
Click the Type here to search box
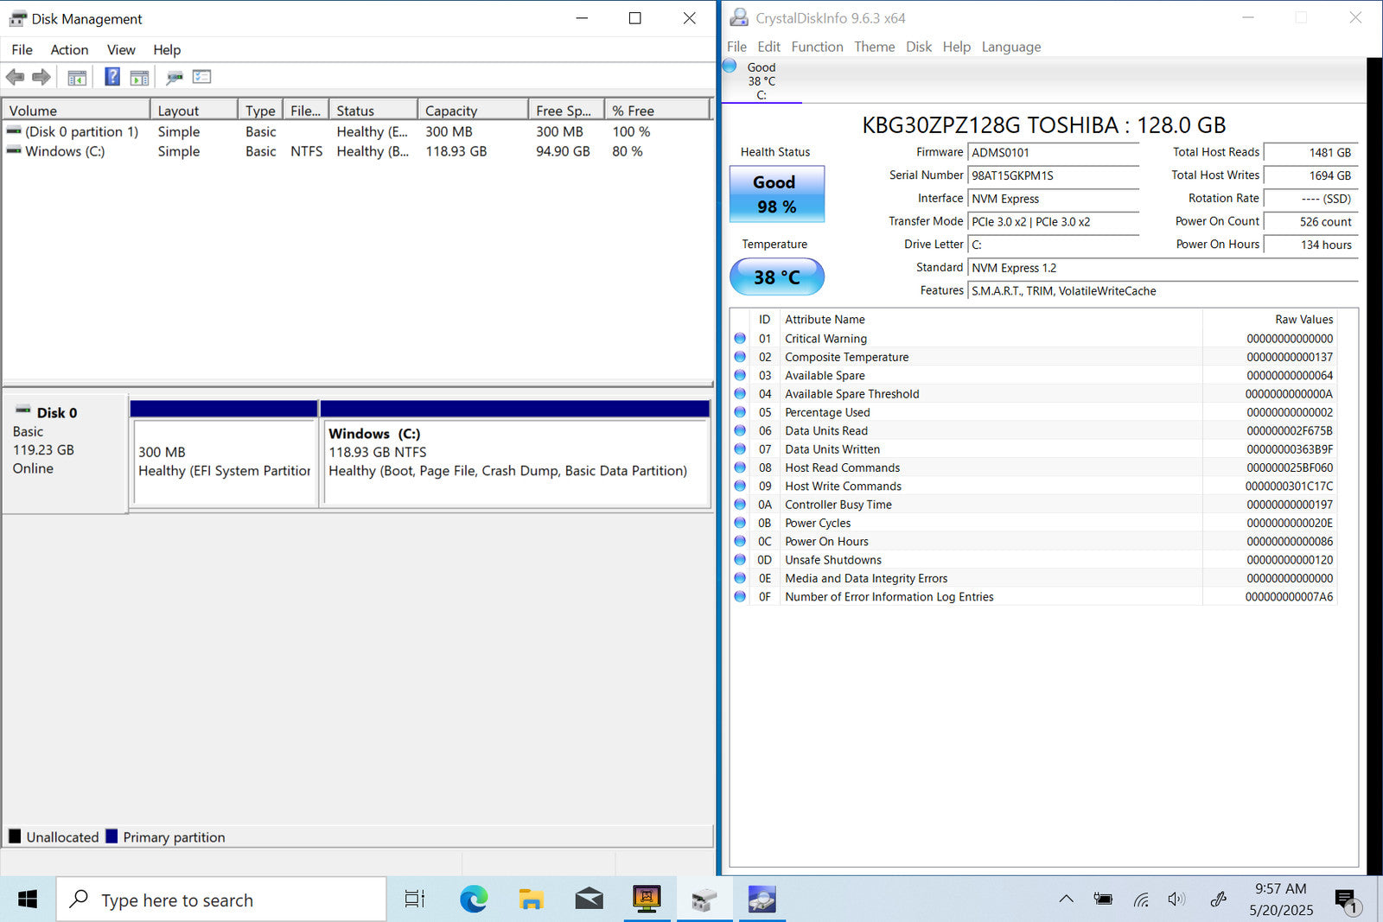coord(221,900)
